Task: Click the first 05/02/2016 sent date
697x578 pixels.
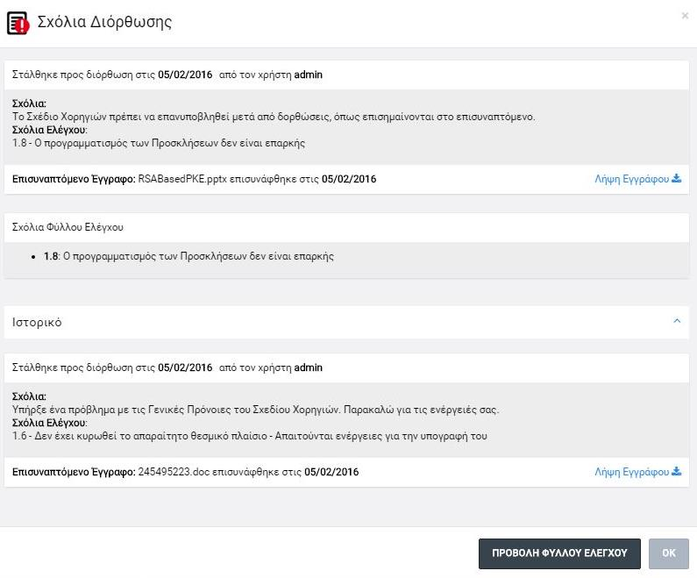Action: point(185,75)
